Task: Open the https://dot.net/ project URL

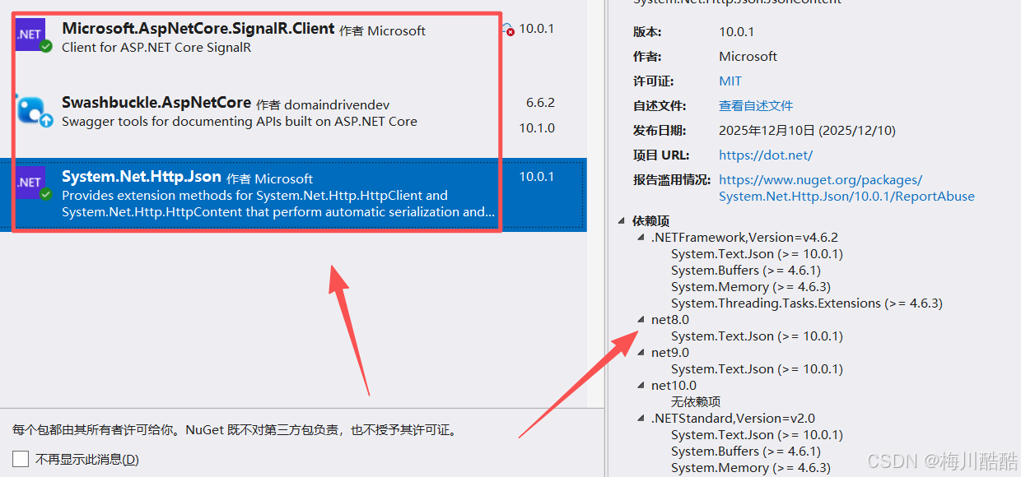Action: 766,155
